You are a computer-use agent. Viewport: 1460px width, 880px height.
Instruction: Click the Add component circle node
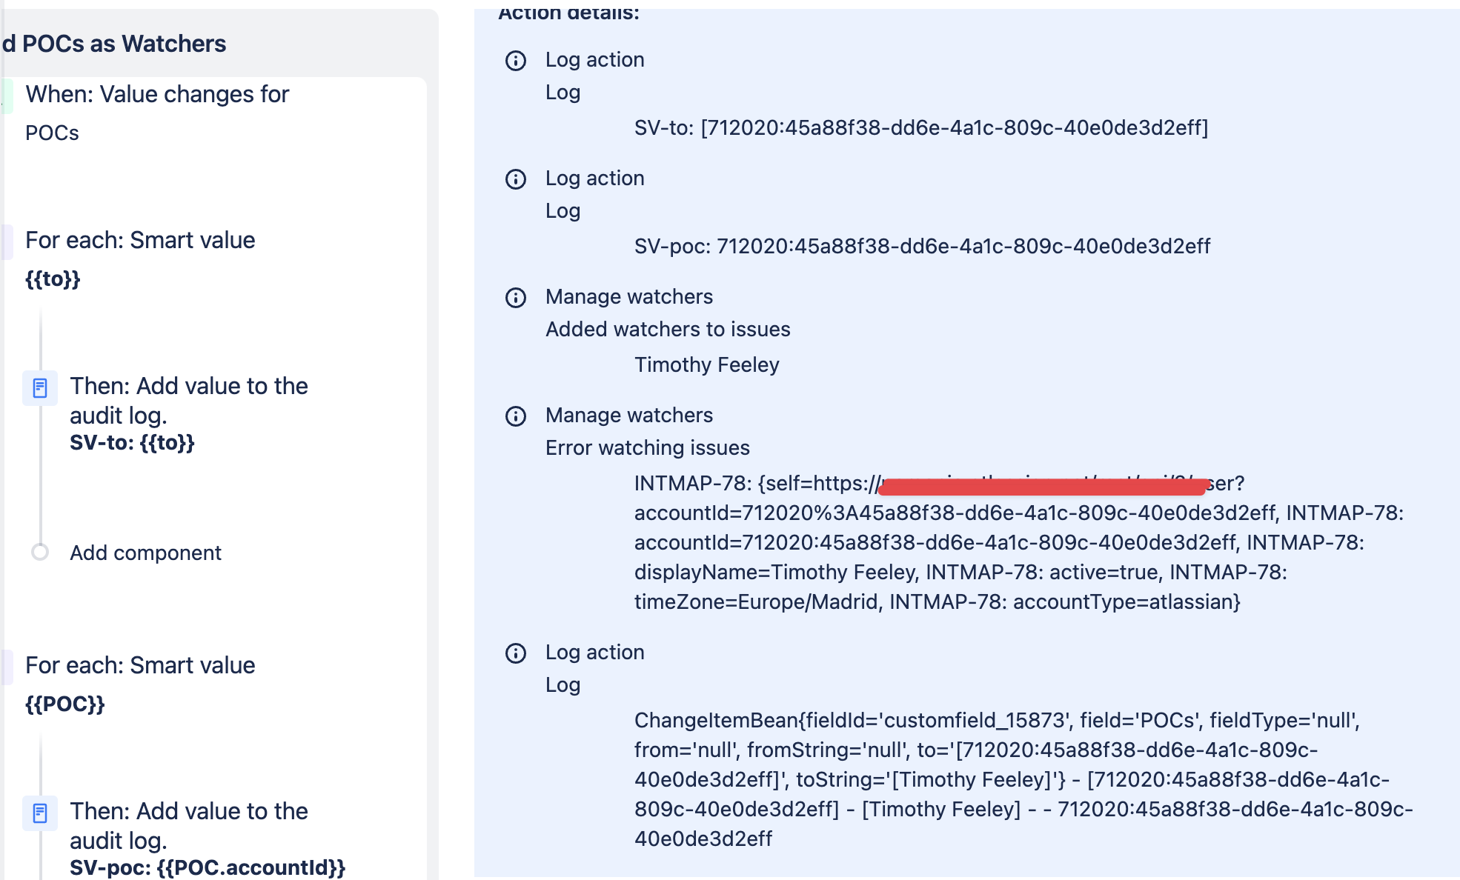40,552
